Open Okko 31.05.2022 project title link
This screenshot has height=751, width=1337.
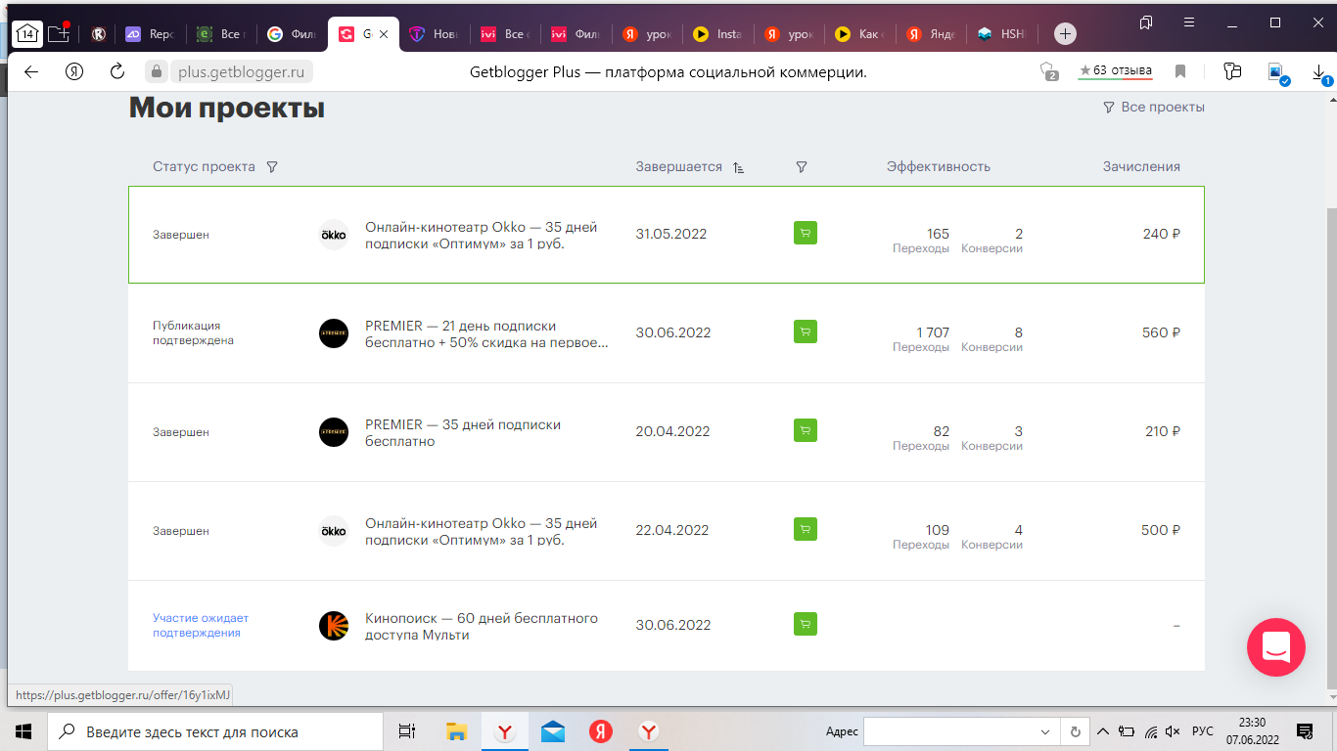[481, 235]
